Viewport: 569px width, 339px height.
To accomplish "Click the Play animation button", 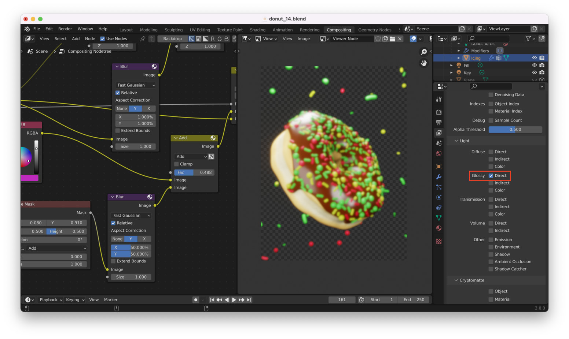I will point(234,300).
